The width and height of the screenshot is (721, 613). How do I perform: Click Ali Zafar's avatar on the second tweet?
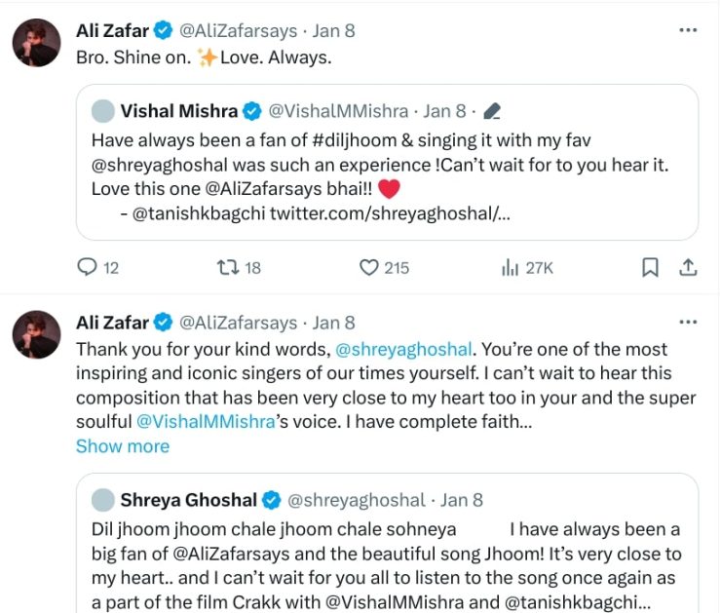(x=36, y=335)
